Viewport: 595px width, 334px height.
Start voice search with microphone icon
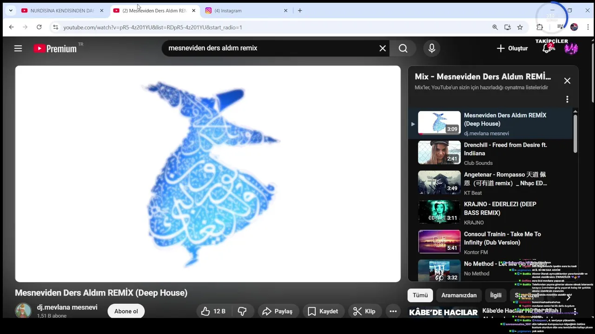point(432,48)
